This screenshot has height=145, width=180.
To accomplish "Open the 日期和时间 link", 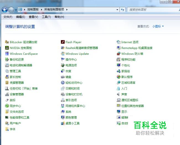I will click(73, 89).
